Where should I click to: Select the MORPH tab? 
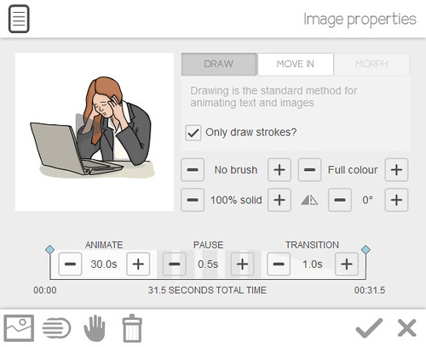371,64
